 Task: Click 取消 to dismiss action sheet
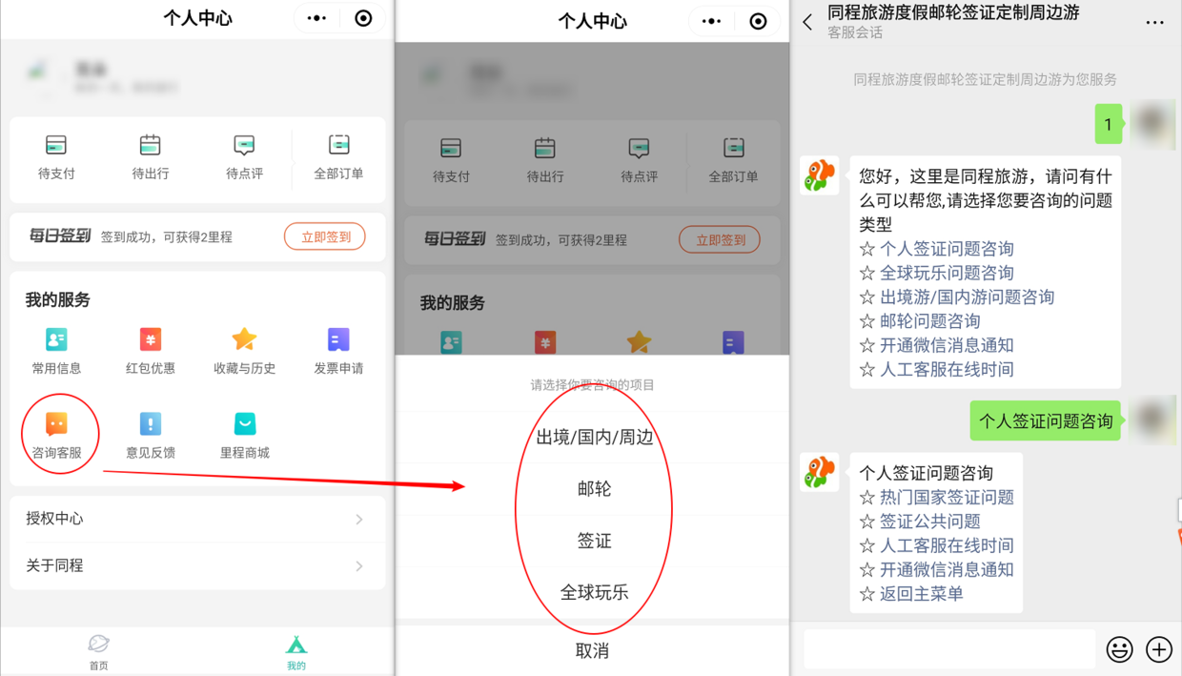[593, 650]
